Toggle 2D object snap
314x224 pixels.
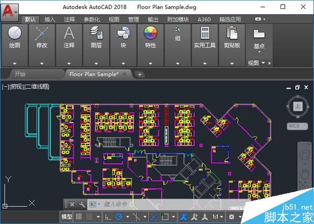[165, 217]
